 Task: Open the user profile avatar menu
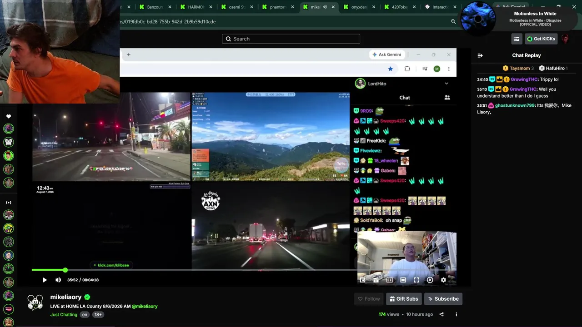[x=565, y=39]
